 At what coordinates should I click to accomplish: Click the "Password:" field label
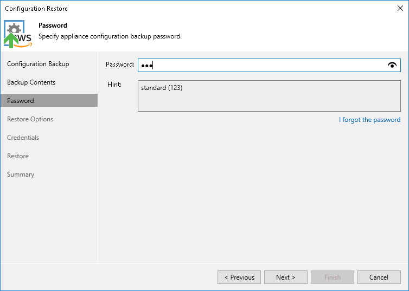coord(120,64)
